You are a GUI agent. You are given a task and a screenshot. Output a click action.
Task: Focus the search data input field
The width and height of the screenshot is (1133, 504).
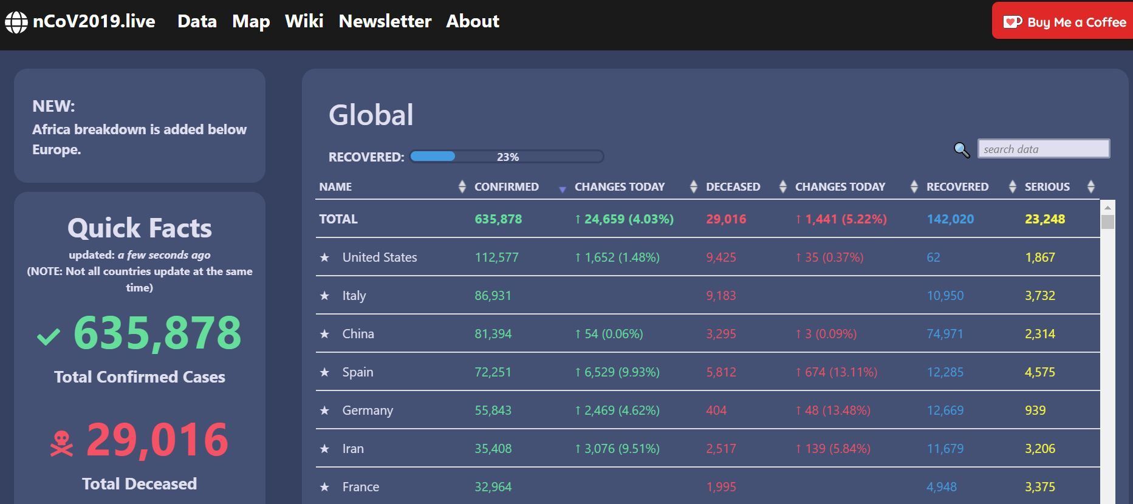tap(1043, 149)
